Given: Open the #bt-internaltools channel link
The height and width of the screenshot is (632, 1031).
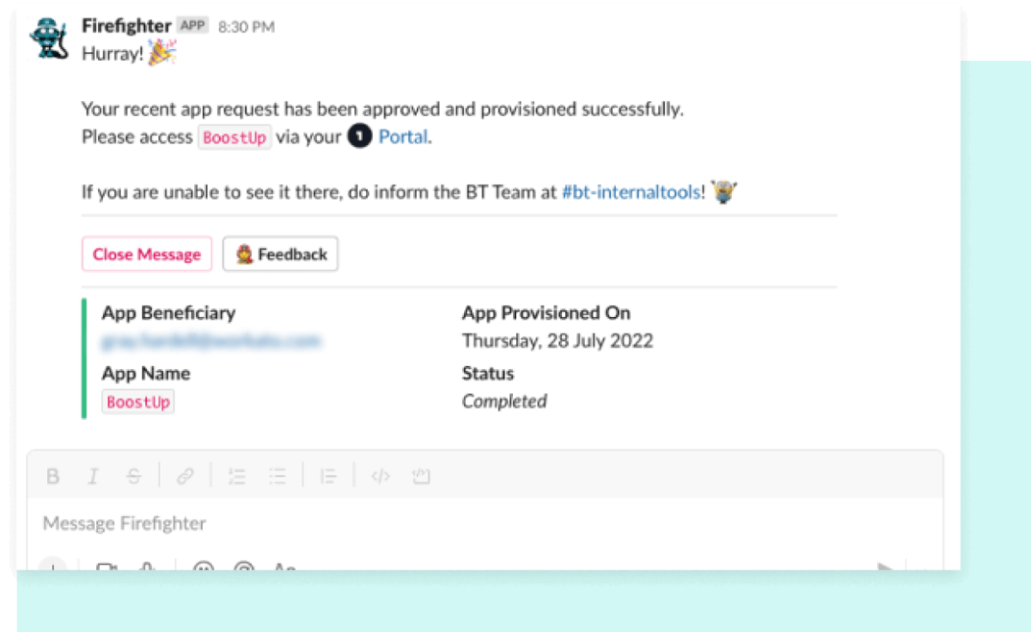Looking at the screenshot, I should [631, 192].
